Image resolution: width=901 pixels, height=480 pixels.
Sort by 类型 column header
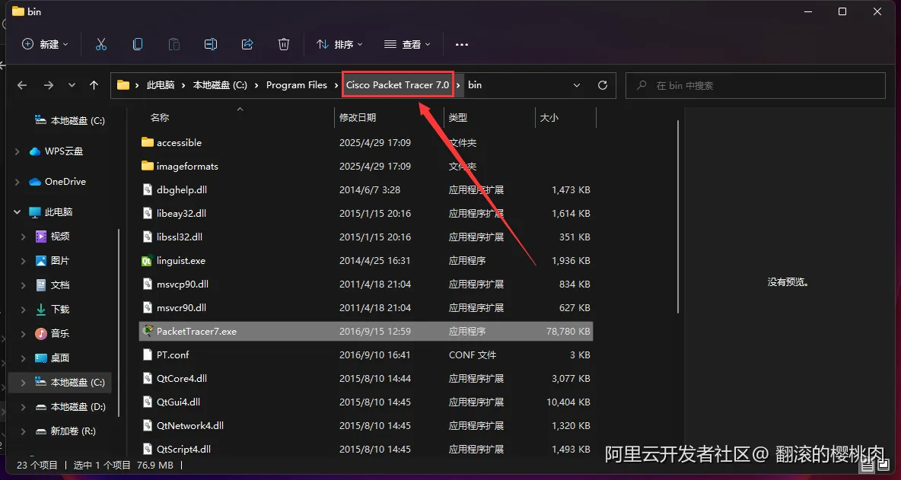click(x=458, y=117)
